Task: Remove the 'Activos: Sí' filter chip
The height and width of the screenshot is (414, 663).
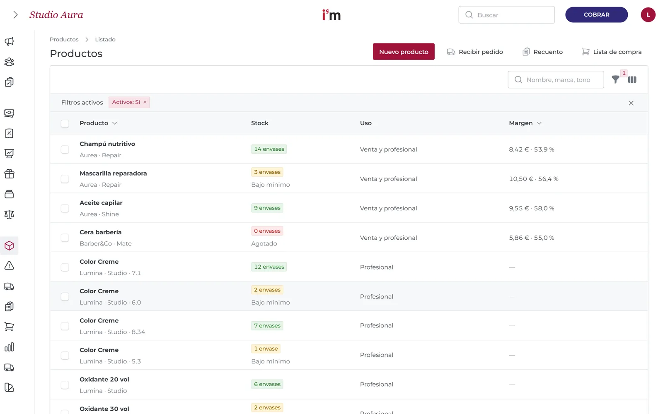Action: click(x=145, y=102)
